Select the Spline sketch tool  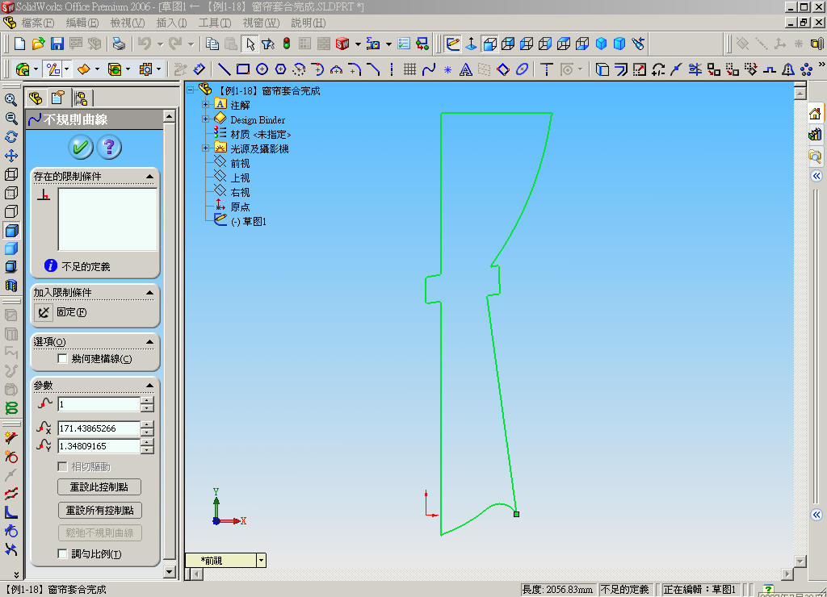point(429,69)
